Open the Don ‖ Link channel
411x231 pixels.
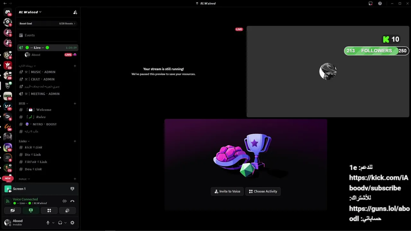click(48, 169)
